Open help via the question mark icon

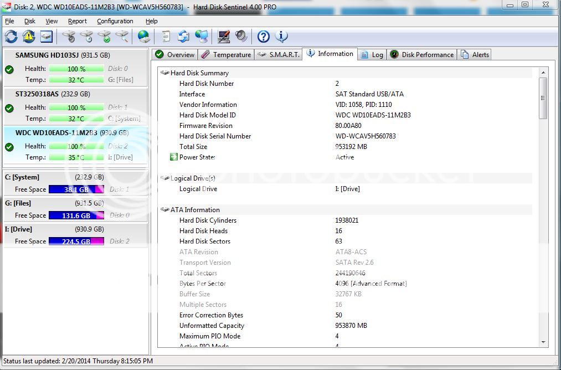[x=264, y=37]
